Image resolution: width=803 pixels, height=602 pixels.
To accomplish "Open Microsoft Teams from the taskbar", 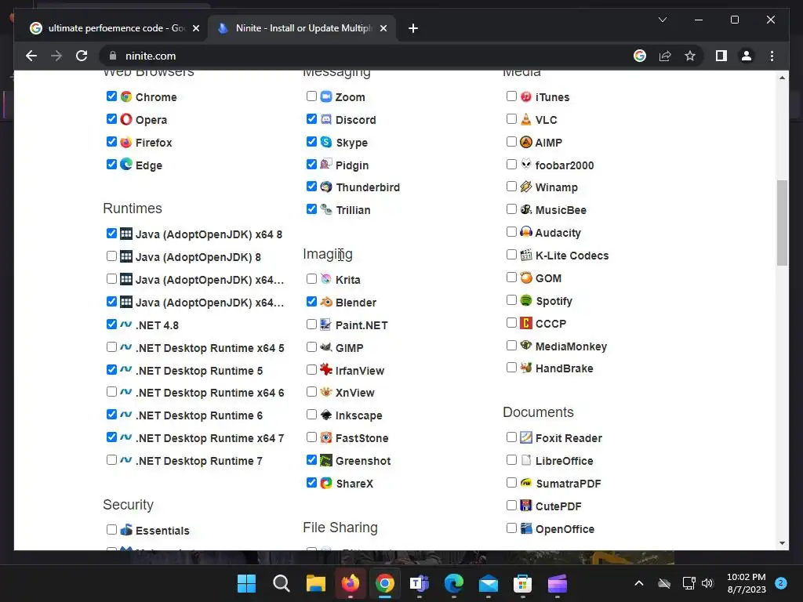I will 420,583.
